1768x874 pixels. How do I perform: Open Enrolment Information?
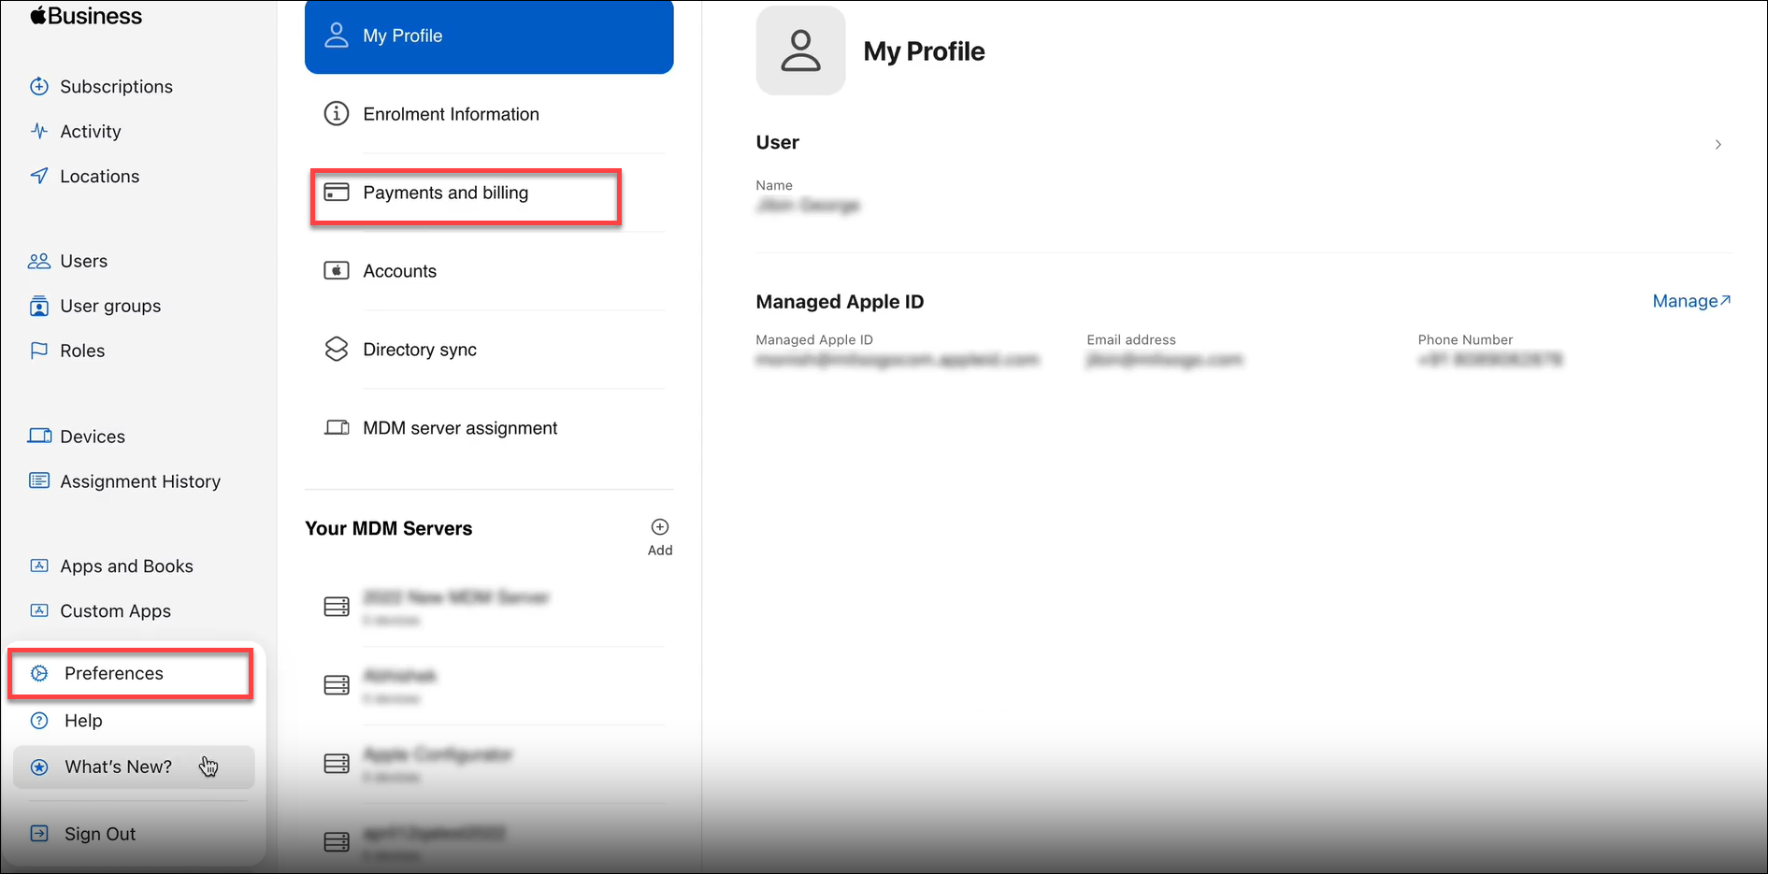(x=451, y=114)
